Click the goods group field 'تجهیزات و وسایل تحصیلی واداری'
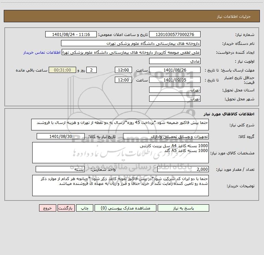 click(166, 136)
